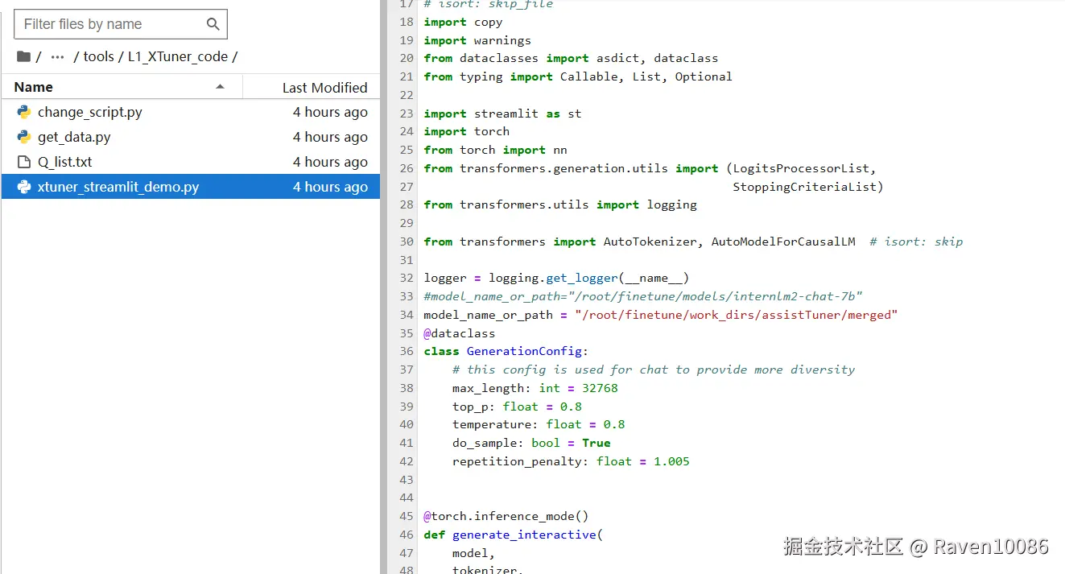This screenshot has height=574, width=1065.
Task: Click the repetition_penalty value 1.005
Action: tap(671, 461)
